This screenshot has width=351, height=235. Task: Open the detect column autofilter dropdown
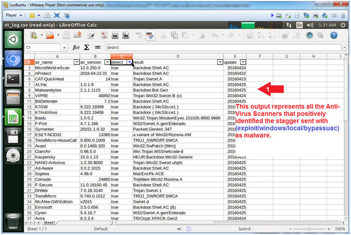click(x=129, y=62)
